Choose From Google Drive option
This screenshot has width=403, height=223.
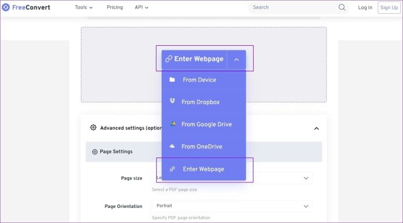click(204, 125)
